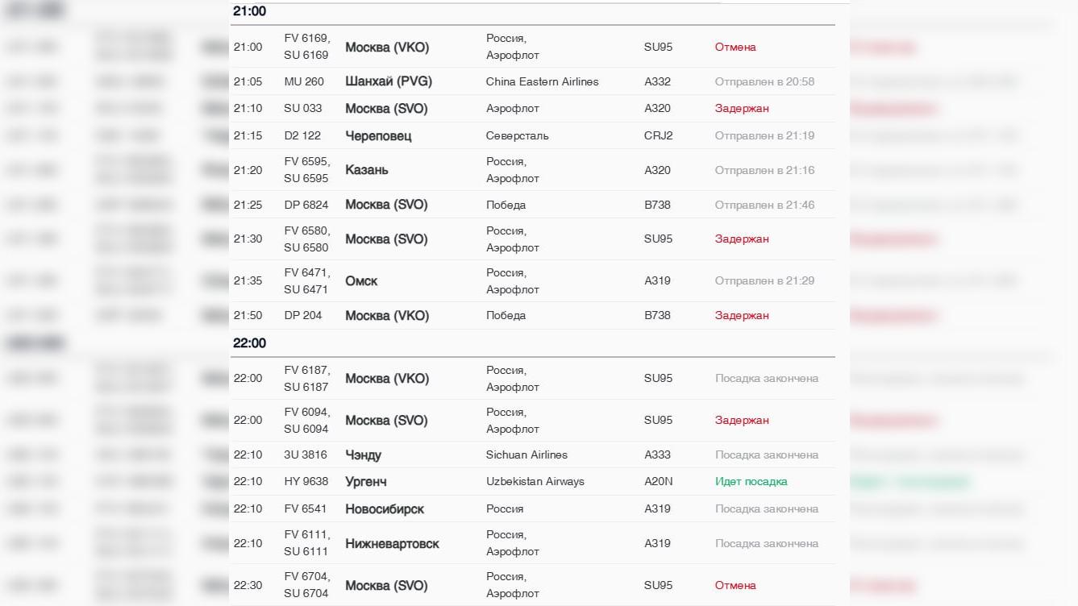Image resolution: width=1078 pixels, height=606 pixels.
Task: Click the green Идет посадка status
Action: [751, 481]
